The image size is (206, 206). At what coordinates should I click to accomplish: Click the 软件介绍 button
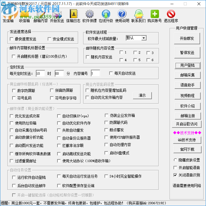pyautogui.click(x=188, y=106)
